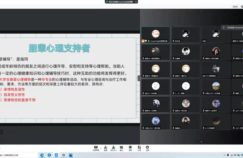
Task: Open the Chat (聊天) window
Action: (121, 148)
